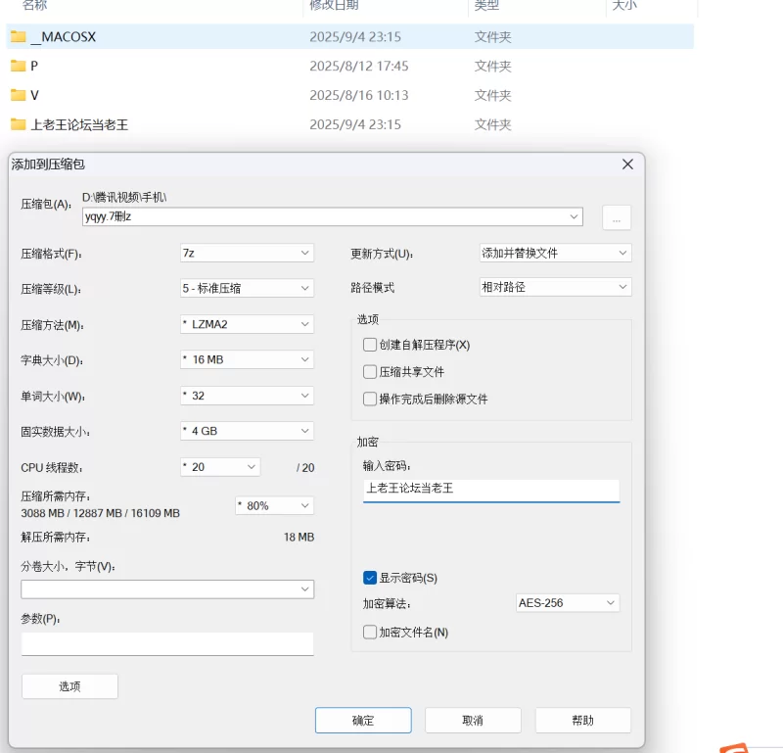Select the _MACOSX folder name
This screenshot has height=753, width=783.
64,36
